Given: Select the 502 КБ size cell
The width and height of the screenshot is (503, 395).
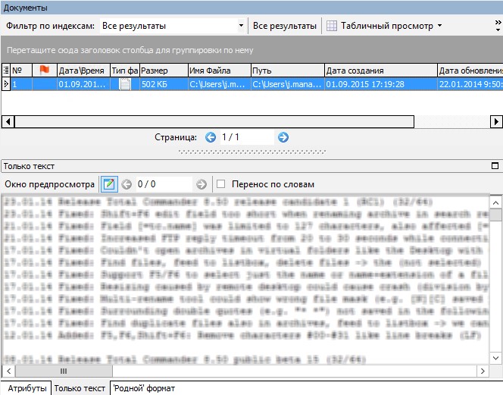Looking at the screenshot, I should coord(164,84).
